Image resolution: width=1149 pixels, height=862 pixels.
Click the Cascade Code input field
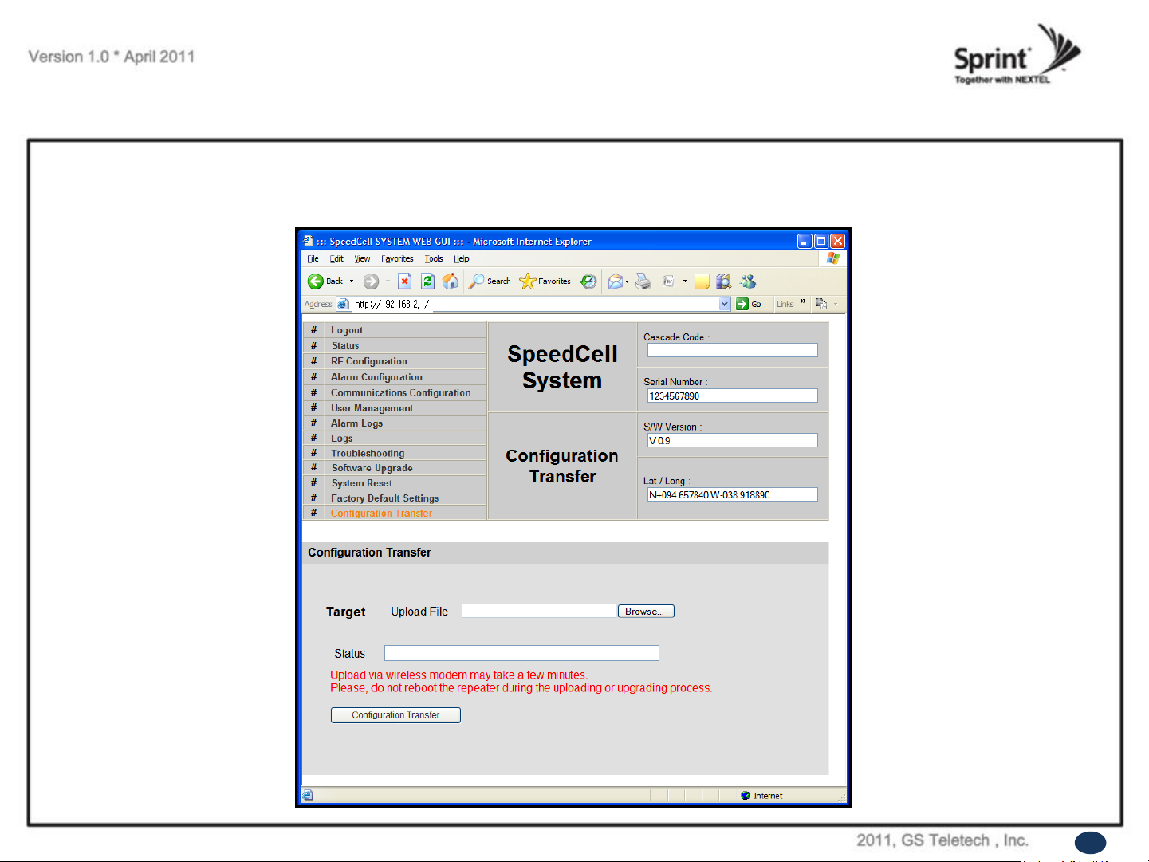[x=732, y=350]
